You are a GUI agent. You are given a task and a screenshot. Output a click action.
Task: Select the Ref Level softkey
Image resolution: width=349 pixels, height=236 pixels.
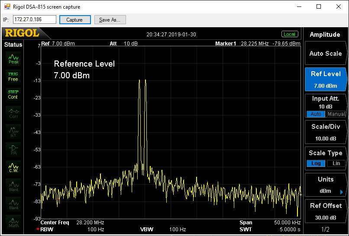[326, 80]
